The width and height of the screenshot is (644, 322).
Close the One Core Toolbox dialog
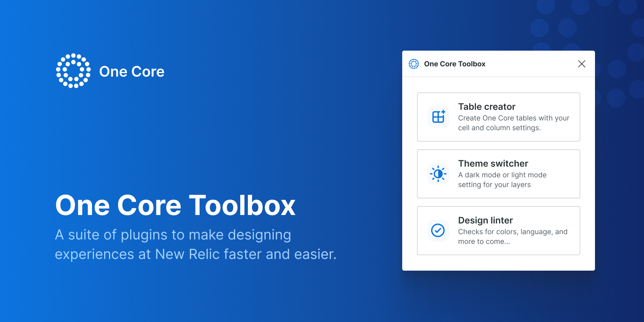(581, 64)
